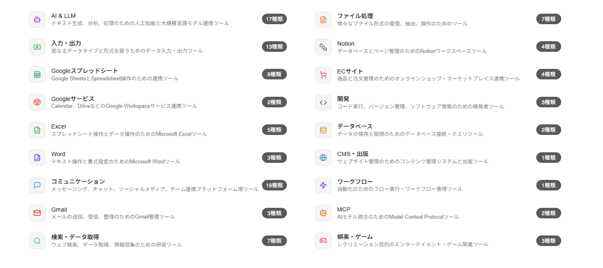This screenshot has height=268, width=603.
Task: Click the CMS・出版 description text
Action: [x=413, y=162]
